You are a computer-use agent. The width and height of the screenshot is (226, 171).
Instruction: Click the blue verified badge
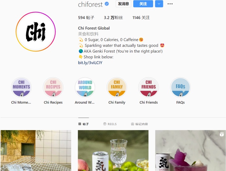tap(107, 4)
